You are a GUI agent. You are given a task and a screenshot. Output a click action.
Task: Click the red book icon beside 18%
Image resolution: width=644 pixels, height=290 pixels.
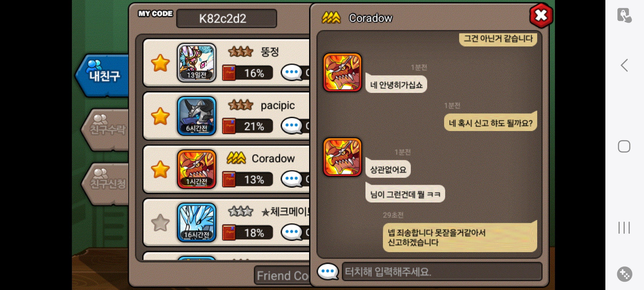[229, 233]
